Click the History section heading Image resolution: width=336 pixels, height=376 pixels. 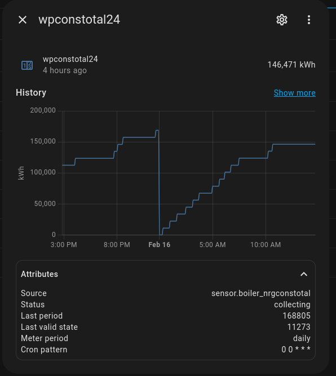click(31, 92)
